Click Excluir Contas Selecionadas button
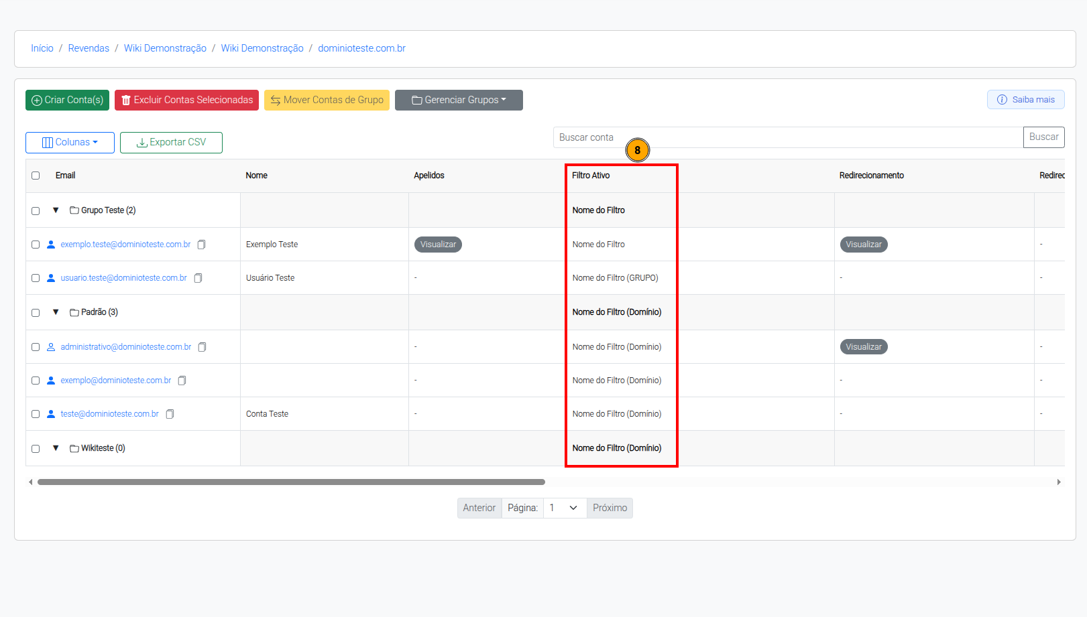The width and height of the screenshot is (1087, 617). 186,100
